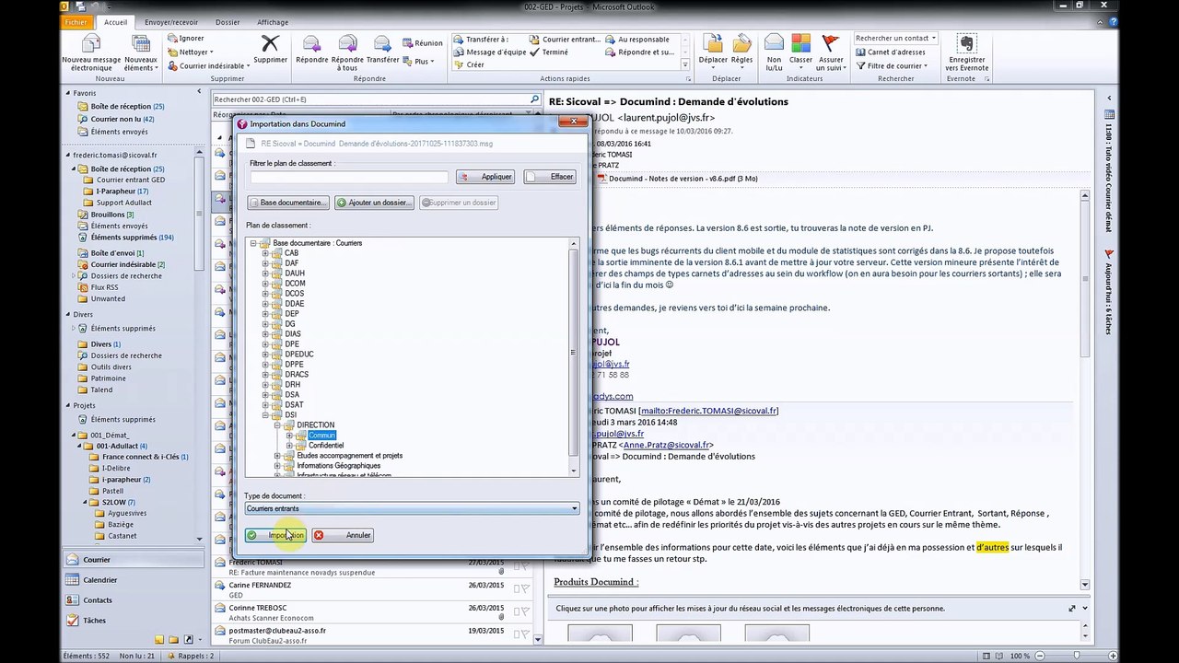This screenshot has height=663, width=1179.
Task: Open the Nettoyer dropdown
Action: pos(190,52)
